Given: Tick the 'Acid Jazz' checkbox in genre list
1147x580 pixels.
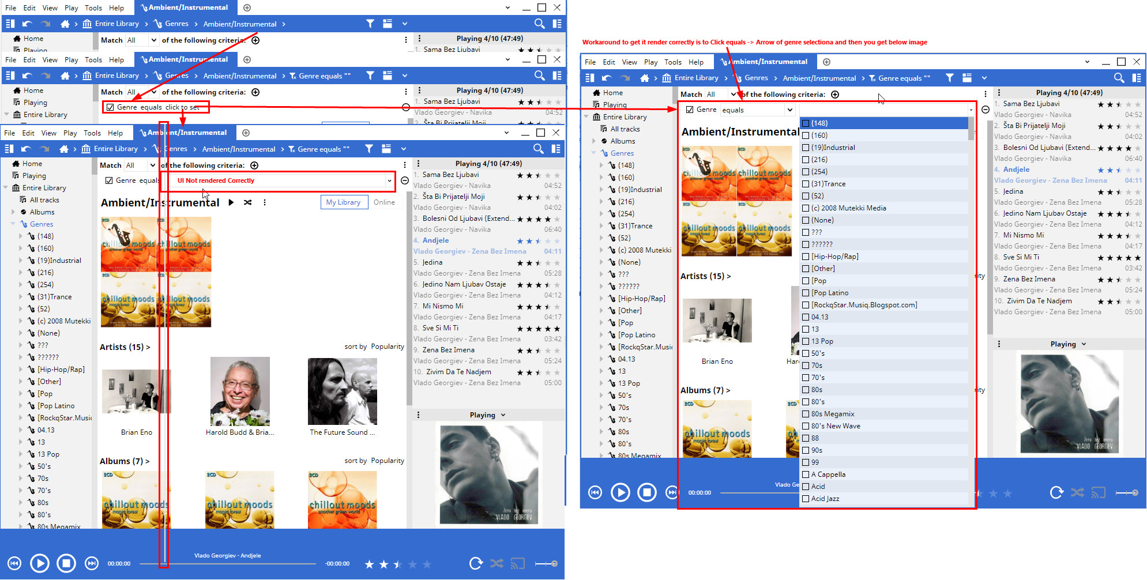Looking at the screenshot, I should 806,499.
